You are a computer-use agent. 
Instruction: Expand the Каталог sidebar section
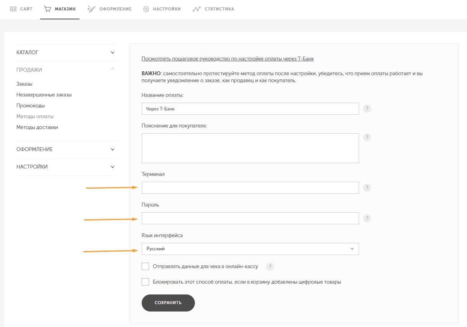coord(113,53)
